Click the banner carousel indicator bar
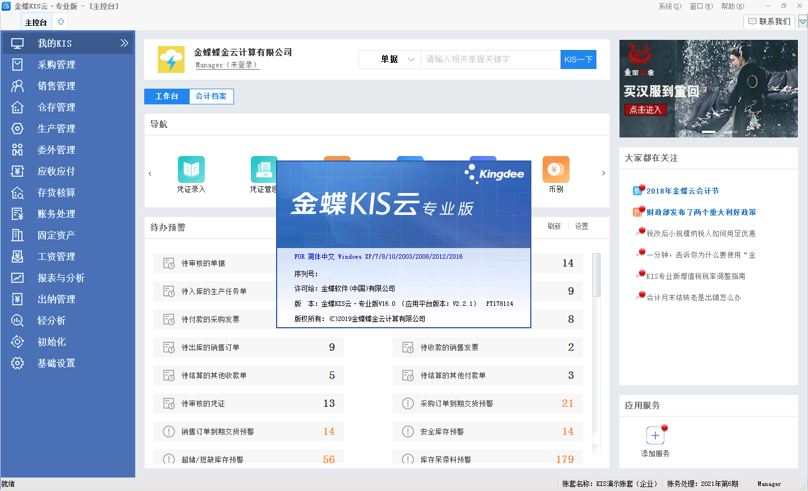Screen dimensions: 808x491 (709, 132)
